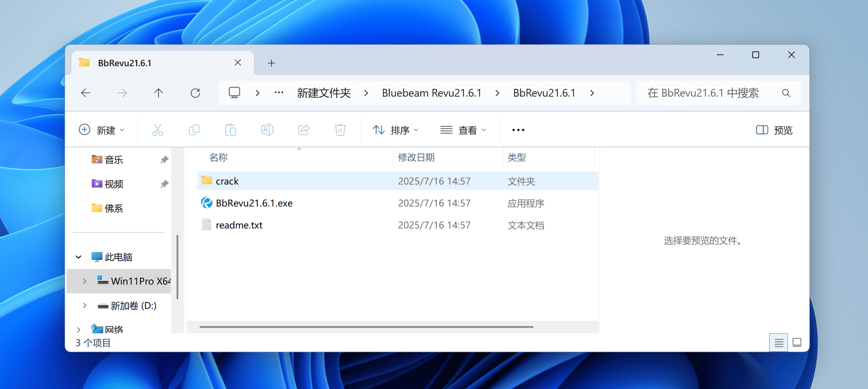Screen dimensions: 868x389
Task: Collapse the 此电脑 tree node
Action: coord(79,257)
